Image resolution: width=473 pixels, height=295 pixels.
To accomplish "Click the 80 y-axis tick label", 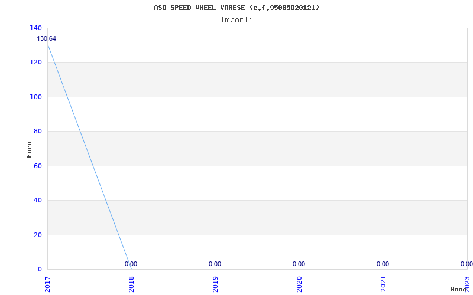I will pos(38,131).
